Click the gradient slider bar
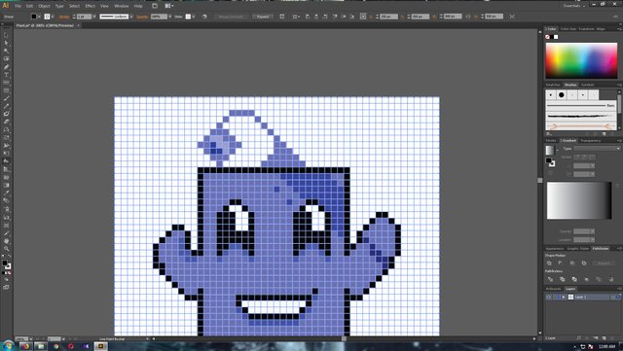 point(579,200)
